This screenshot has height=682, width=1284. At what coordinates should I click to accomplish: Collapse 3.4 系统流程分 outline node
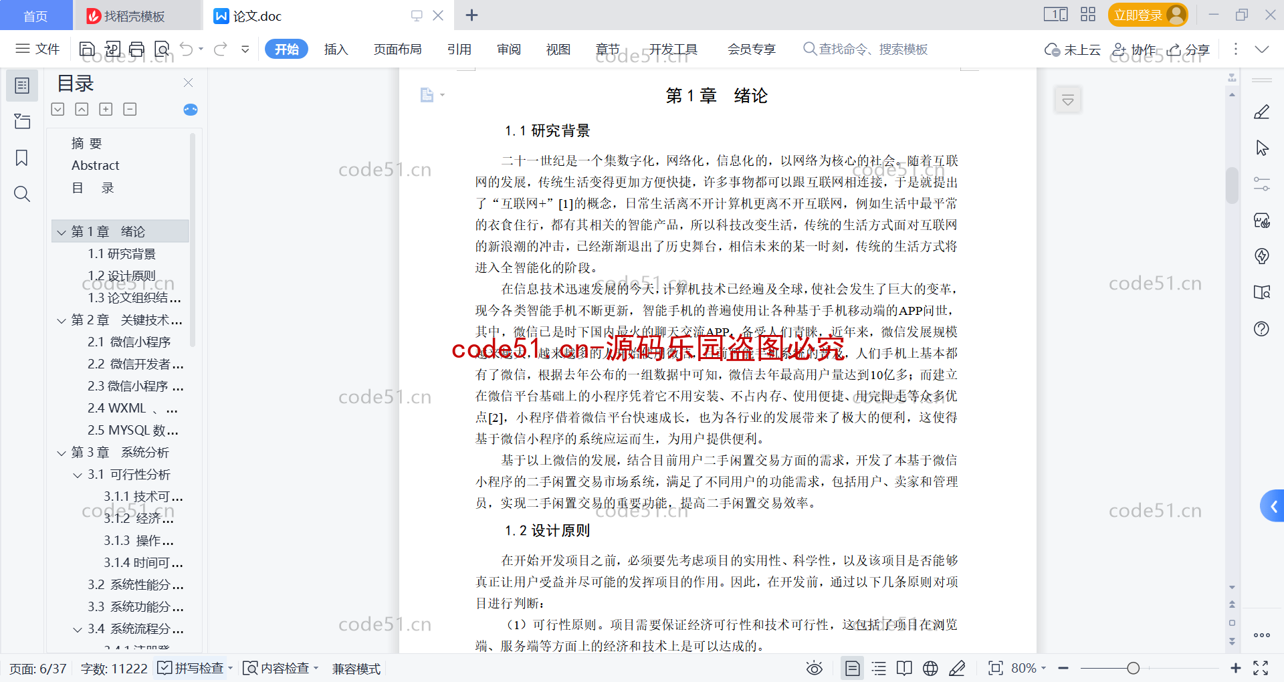[78, 629]
